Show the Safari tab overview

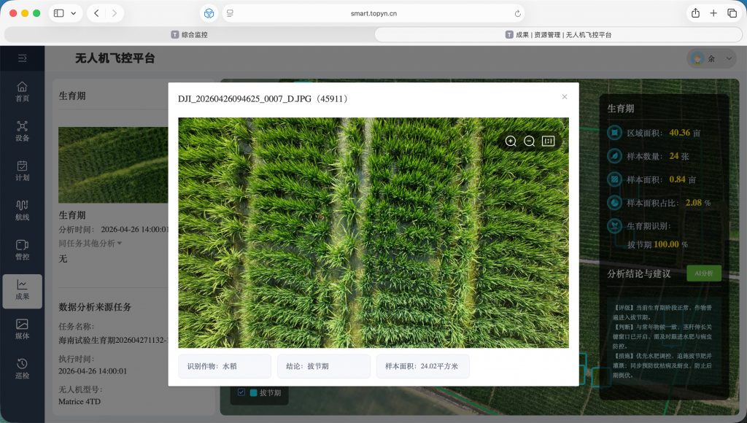pos(732,13)
